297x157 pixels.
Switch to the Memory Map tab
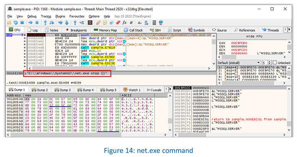click(105, 30)
